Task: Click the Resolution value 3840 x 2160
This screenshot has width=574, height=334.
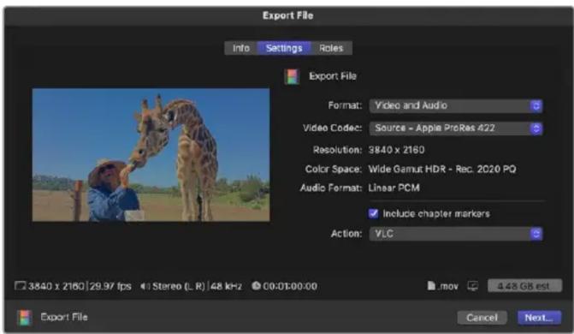Action: pos(396,150)
